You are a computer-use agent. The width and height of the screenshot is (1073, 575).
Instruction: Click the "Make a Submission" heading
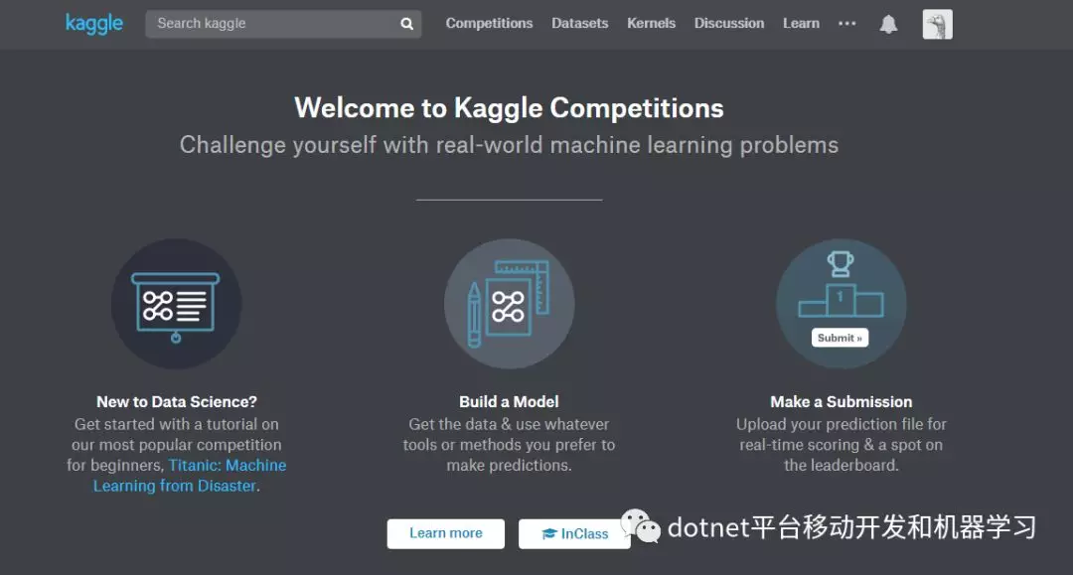pos(842,402)
